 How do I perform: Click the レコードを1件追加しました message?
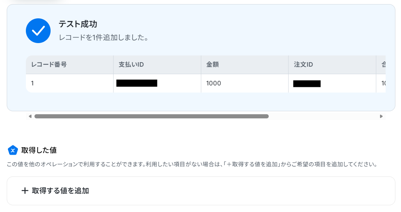tap(104, 37)
